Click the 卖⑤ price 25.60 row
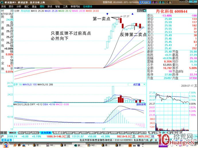The height and width of the screenshot is (148, 198). (x=172, y=19)
